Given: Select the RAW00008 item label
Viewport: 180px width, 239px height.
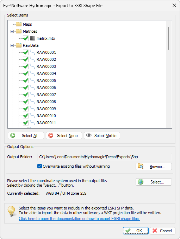Looking at the screenshot, I should click(46, 102).
